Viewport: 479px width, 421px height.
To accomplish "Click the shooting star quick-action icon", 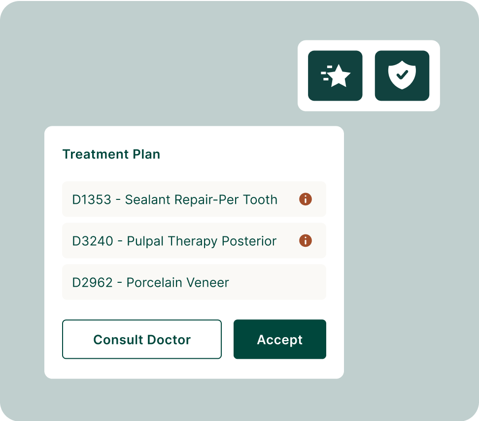I will 335,76.
